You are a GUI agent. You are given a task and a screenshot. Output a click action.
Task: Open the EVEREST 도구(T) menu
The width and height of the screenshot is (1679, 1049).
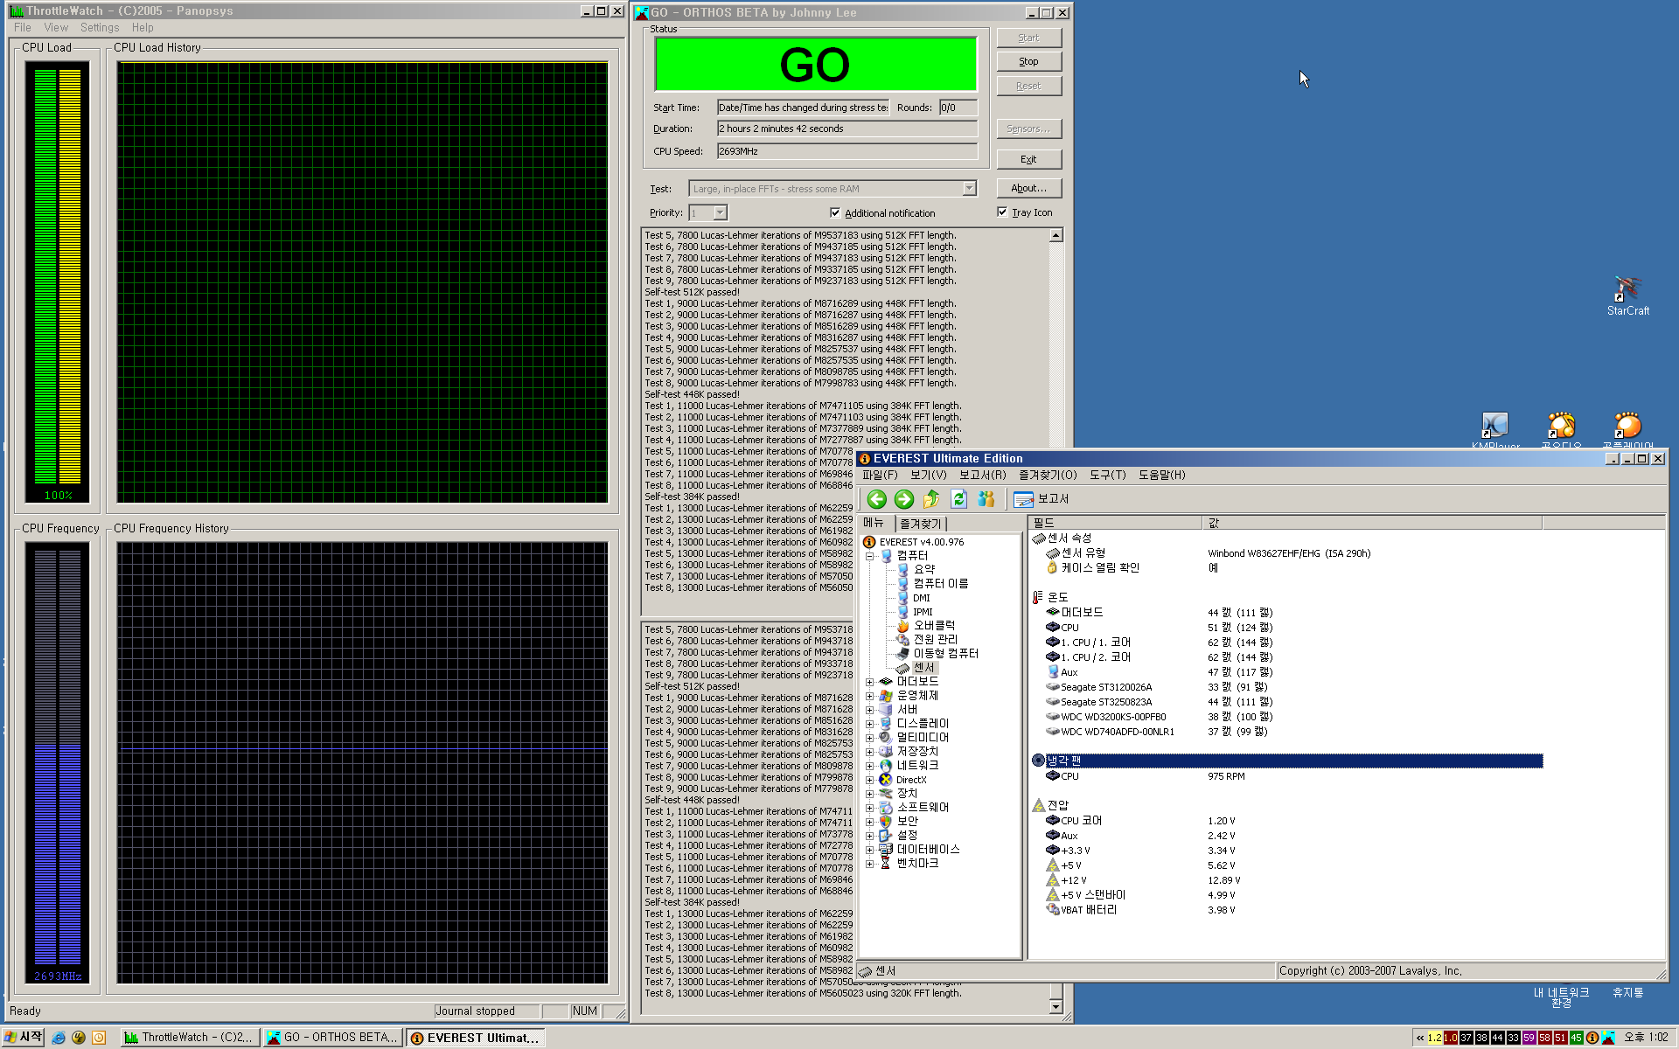coord(1107,475)
